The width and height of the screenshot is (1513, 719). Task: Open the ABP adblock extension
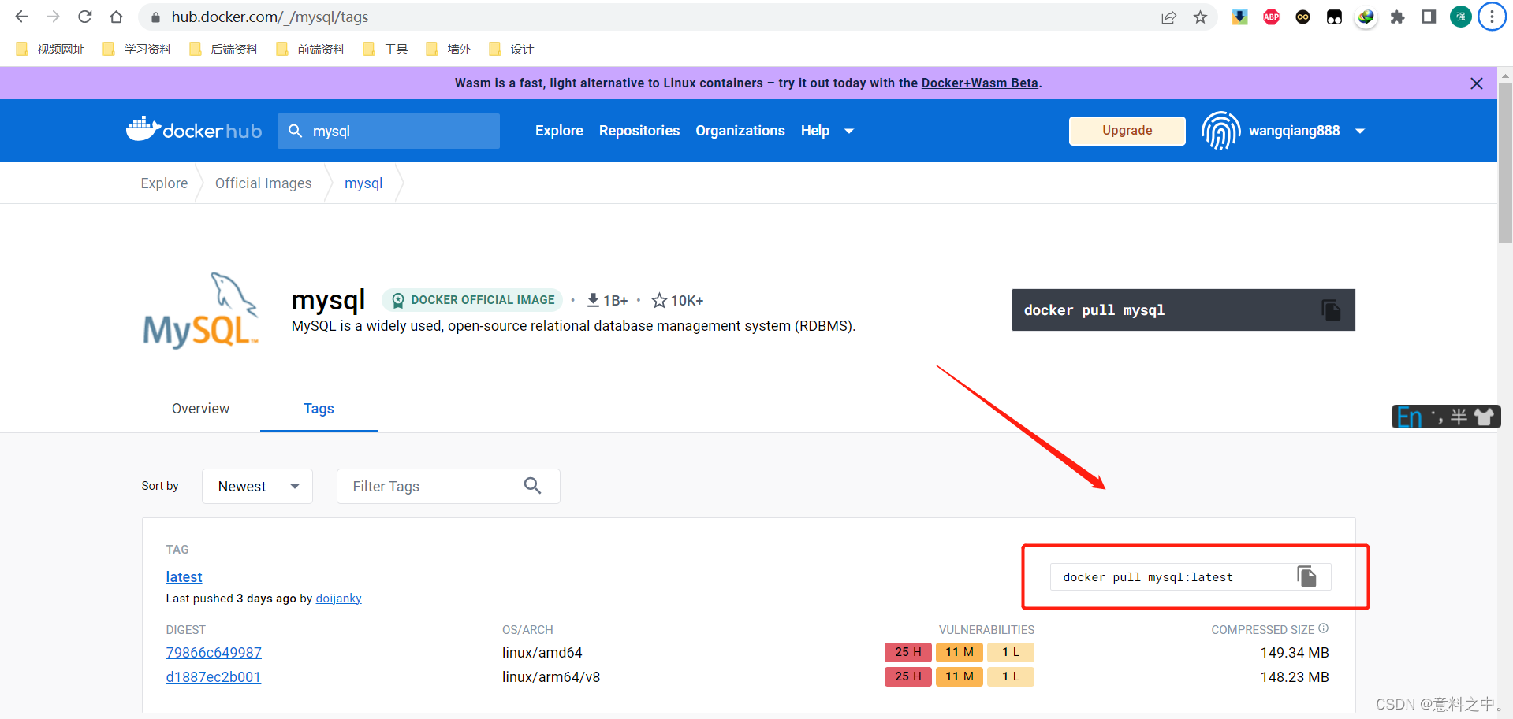[x=1271, y=17]
